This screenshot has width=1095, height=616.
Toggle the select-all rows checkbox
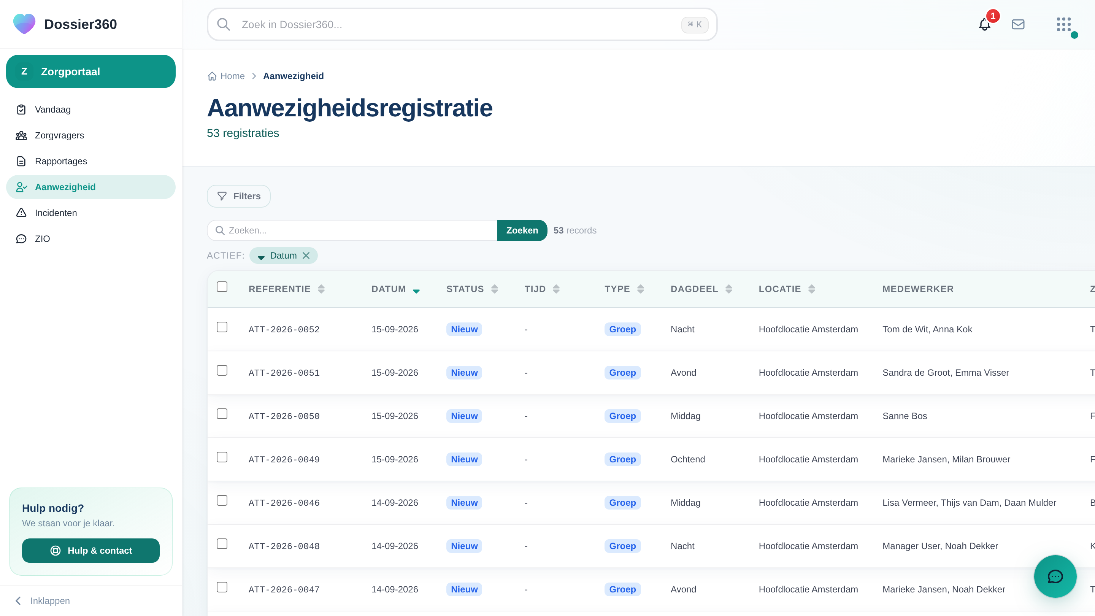coord(222,287)
